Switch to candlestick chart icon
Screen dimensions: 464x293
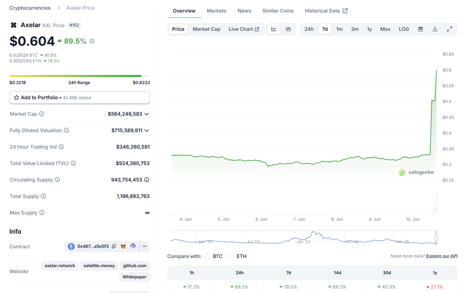click(288, 29)
